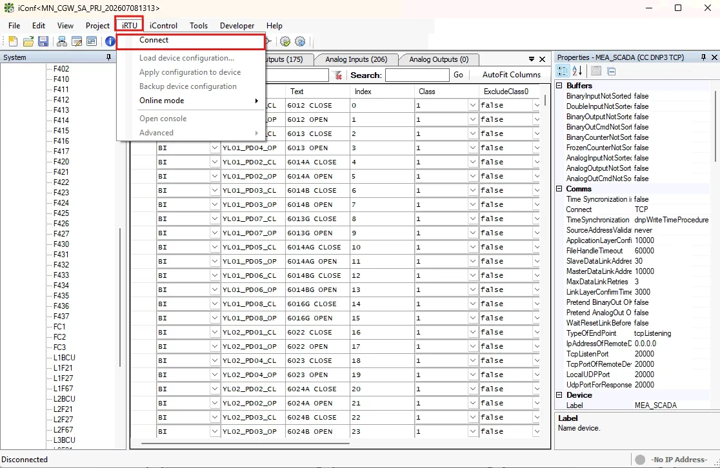720x468 pixels.
Task: Click the Open folder toolbar icon
Action: point(28,42)
